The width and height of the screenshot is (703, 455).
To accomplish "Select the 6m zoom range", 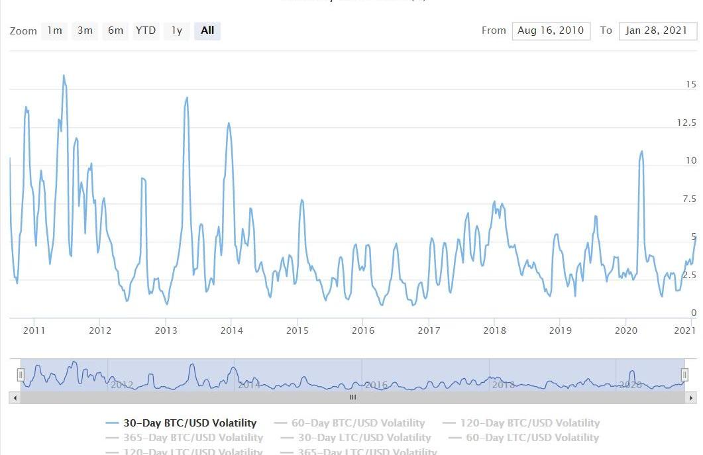I will click(x=115, y=30).
